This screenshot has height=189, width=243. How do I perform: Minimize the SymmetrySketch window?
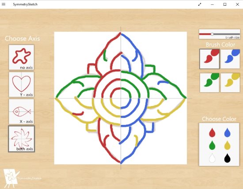tap(213, 4)
